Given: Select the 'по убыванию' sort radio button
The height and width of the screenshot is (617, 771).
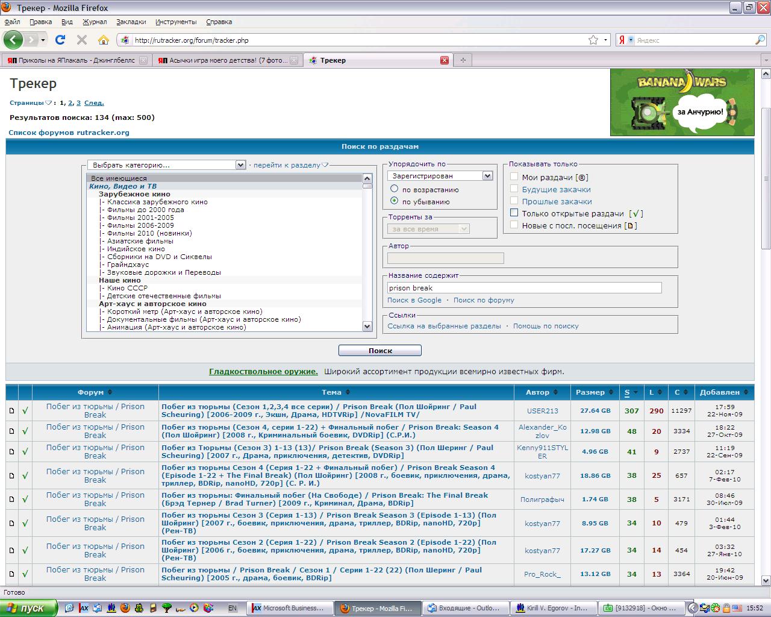Looking at the screenshot, I should 395,201.
